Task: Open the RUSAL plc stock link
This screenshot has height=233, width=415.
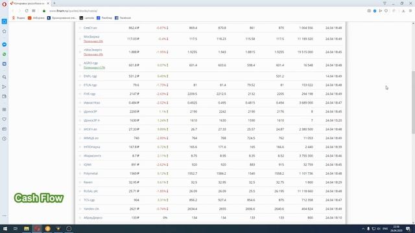Action: [91, 192]
